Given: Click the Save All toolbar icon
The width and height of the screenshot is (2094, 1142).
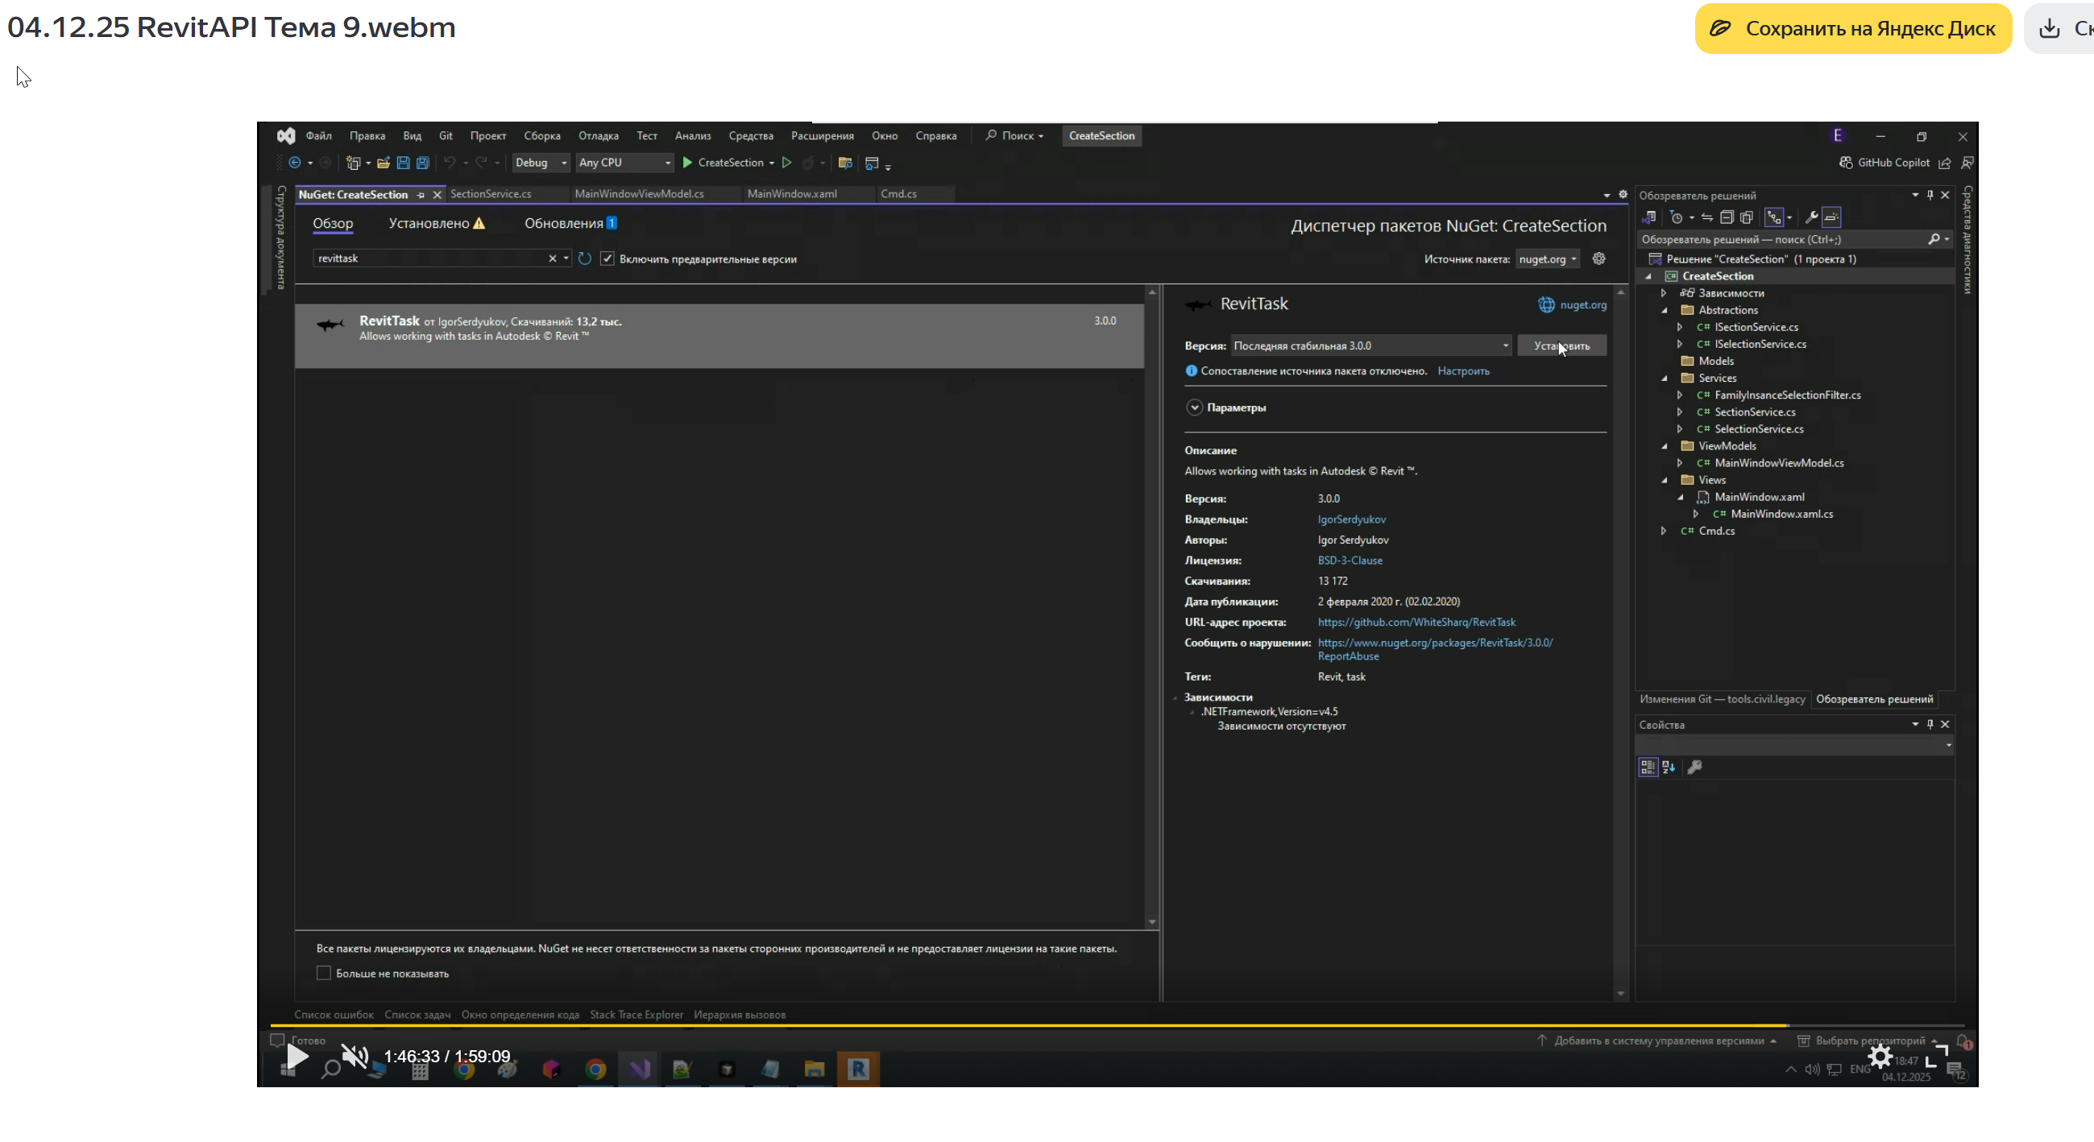Looking at the screenshot, I should (x=423, y=163).
